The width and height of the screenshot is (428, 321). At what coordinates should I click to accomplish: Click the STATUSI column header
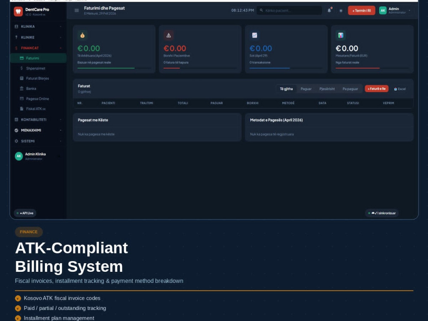coord(353,103)
